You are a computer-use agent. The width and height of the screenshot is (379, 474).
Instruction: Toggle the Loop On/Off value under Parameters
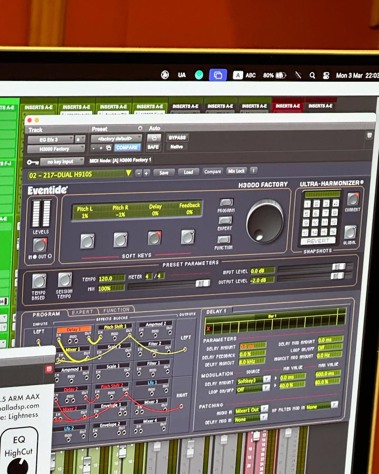329,348
